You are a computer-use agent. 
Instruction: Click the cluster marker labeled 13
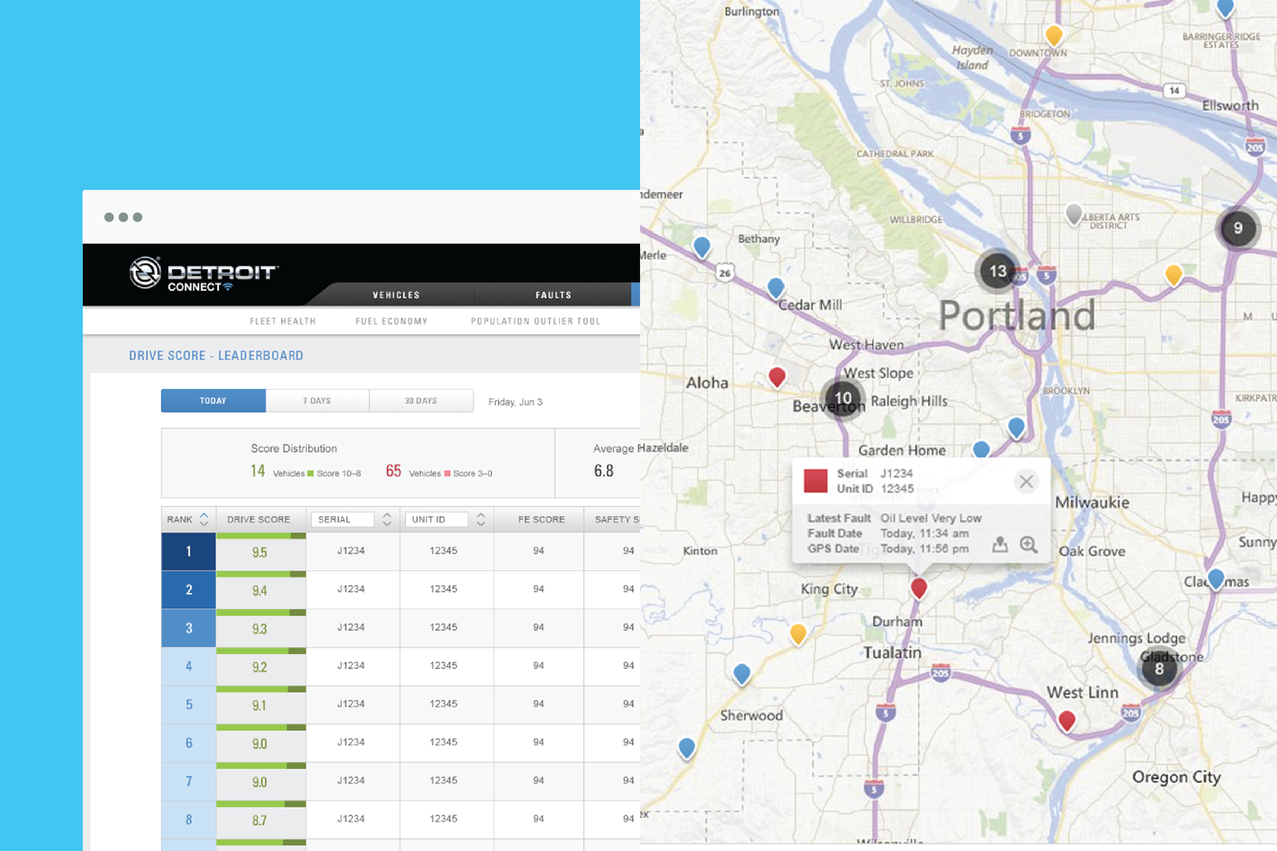click(998, 271)
